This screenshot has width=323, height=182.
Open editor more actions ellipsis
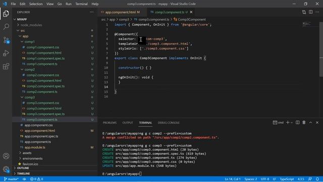click(317, 12)
